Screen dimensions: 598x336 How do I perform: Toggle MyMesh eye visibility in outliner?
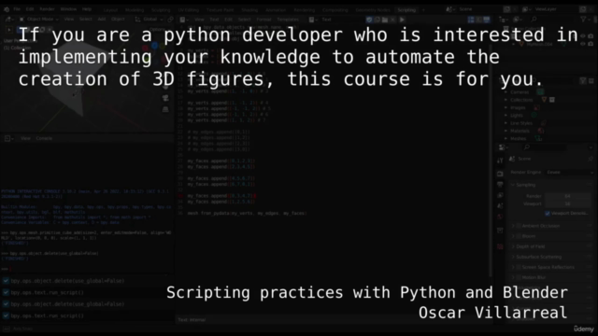coord(583,44)
